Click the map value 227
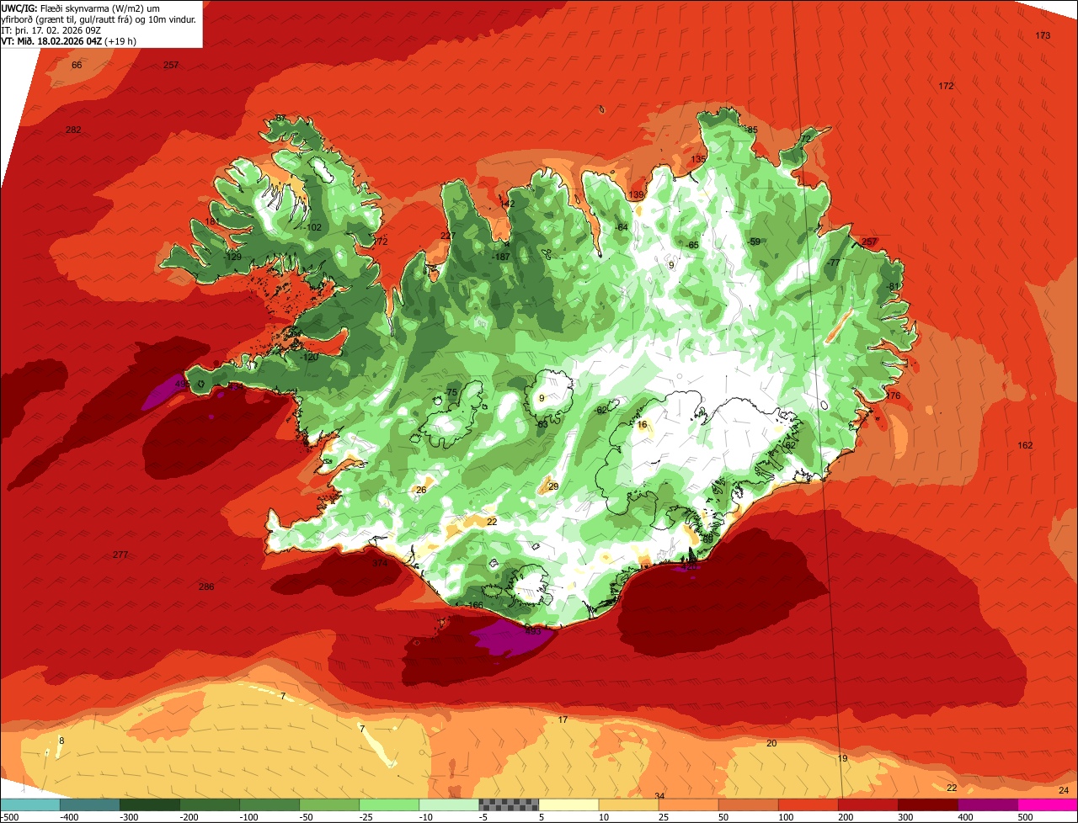Viewport: 1078px width, 823px height. point(447,236)
